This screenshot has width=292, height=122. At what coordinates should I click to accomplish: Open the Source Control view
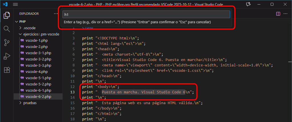point(7,43)
